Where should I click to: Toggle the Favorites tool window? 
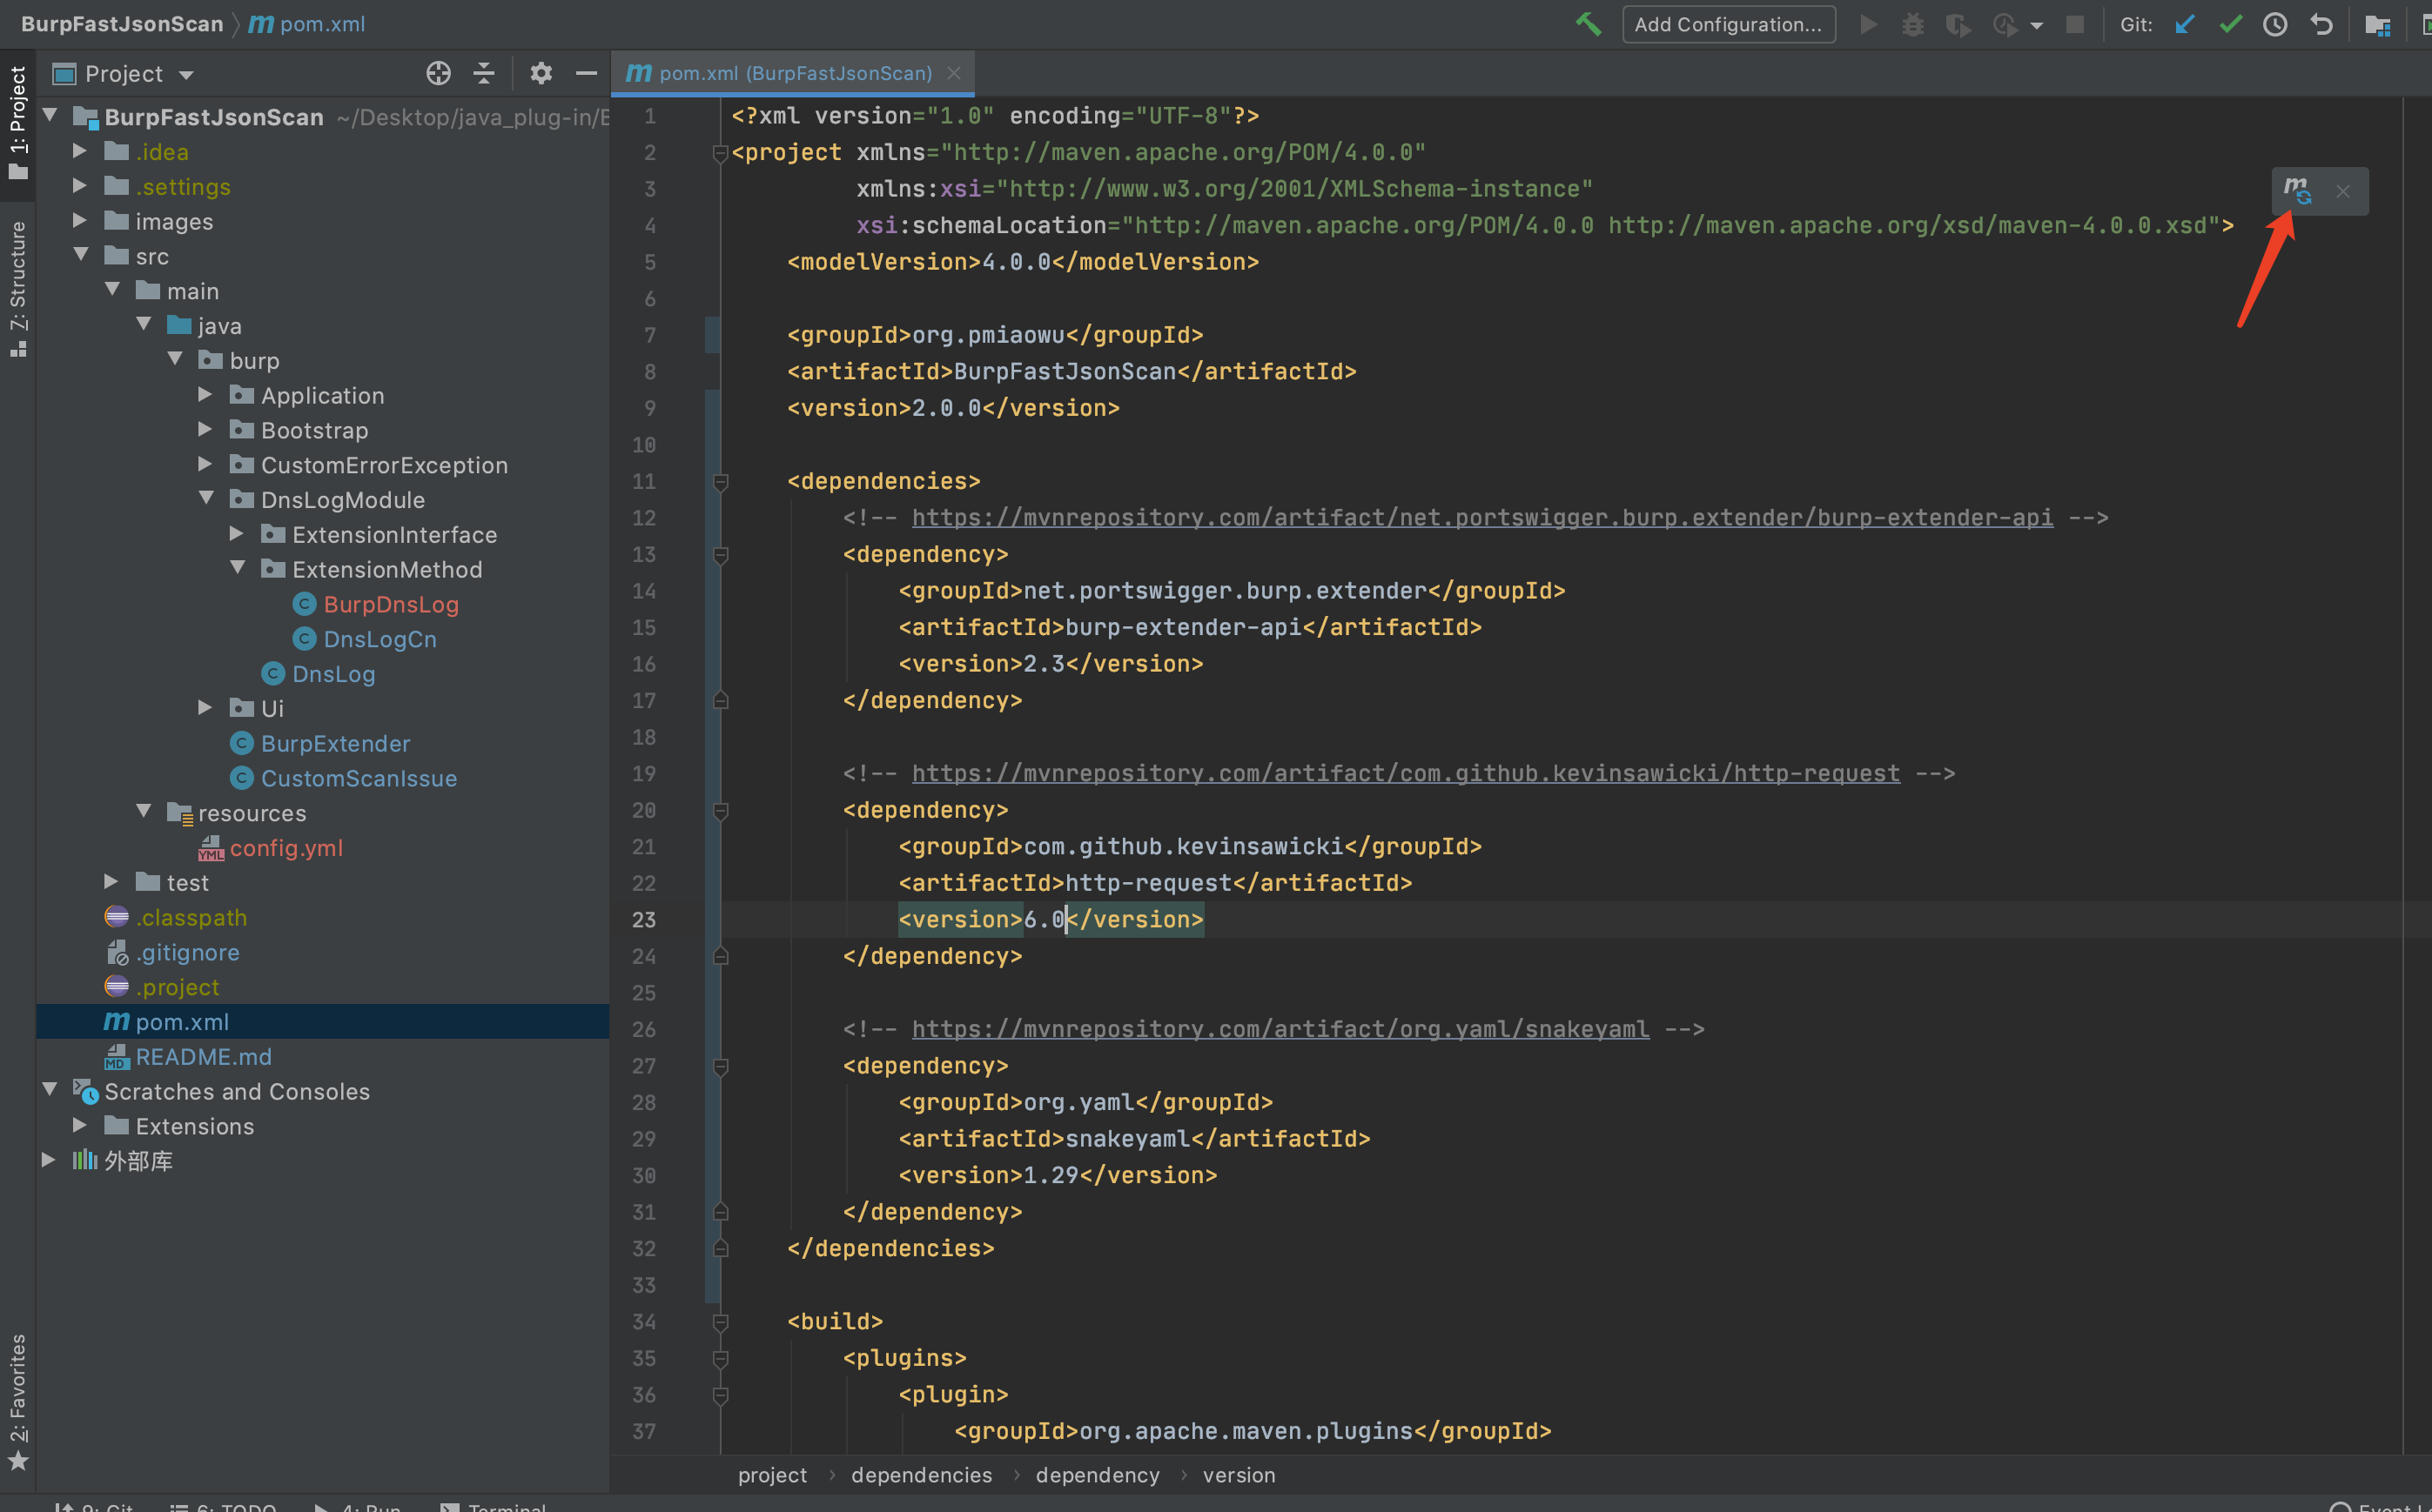(x=18, y=1400)
